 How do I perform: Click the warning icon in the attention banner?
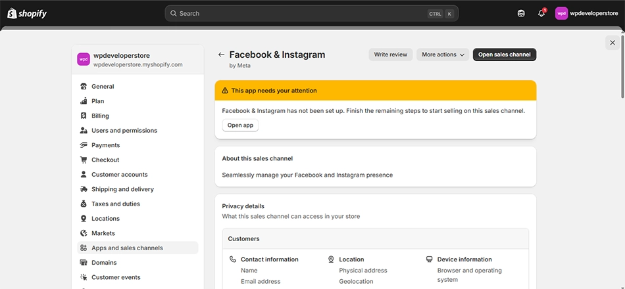pyautogui.click(x=225, y=91)
